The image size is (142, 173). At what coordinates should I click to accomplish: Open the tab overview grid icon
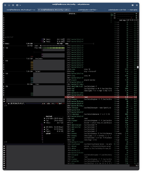click(x=132, y=5)
